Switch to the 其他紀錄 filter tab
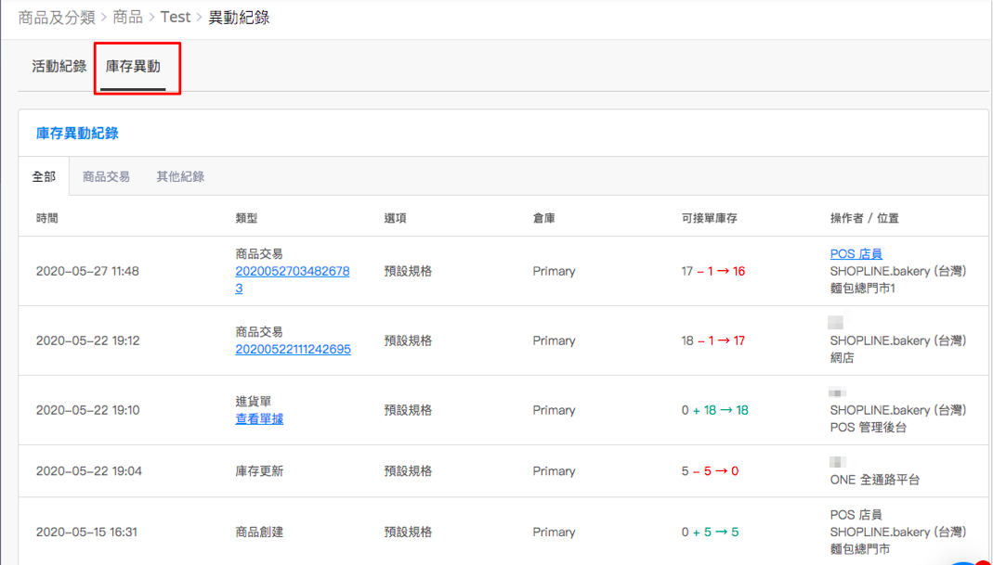993x565 pixels. pos(180,176)
